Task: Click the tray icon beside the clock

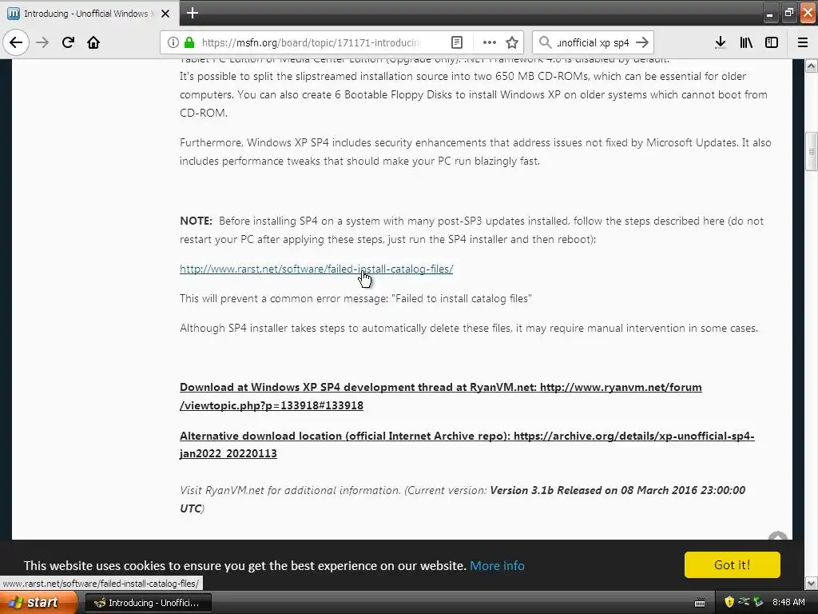Action: (x=758, y=602)
